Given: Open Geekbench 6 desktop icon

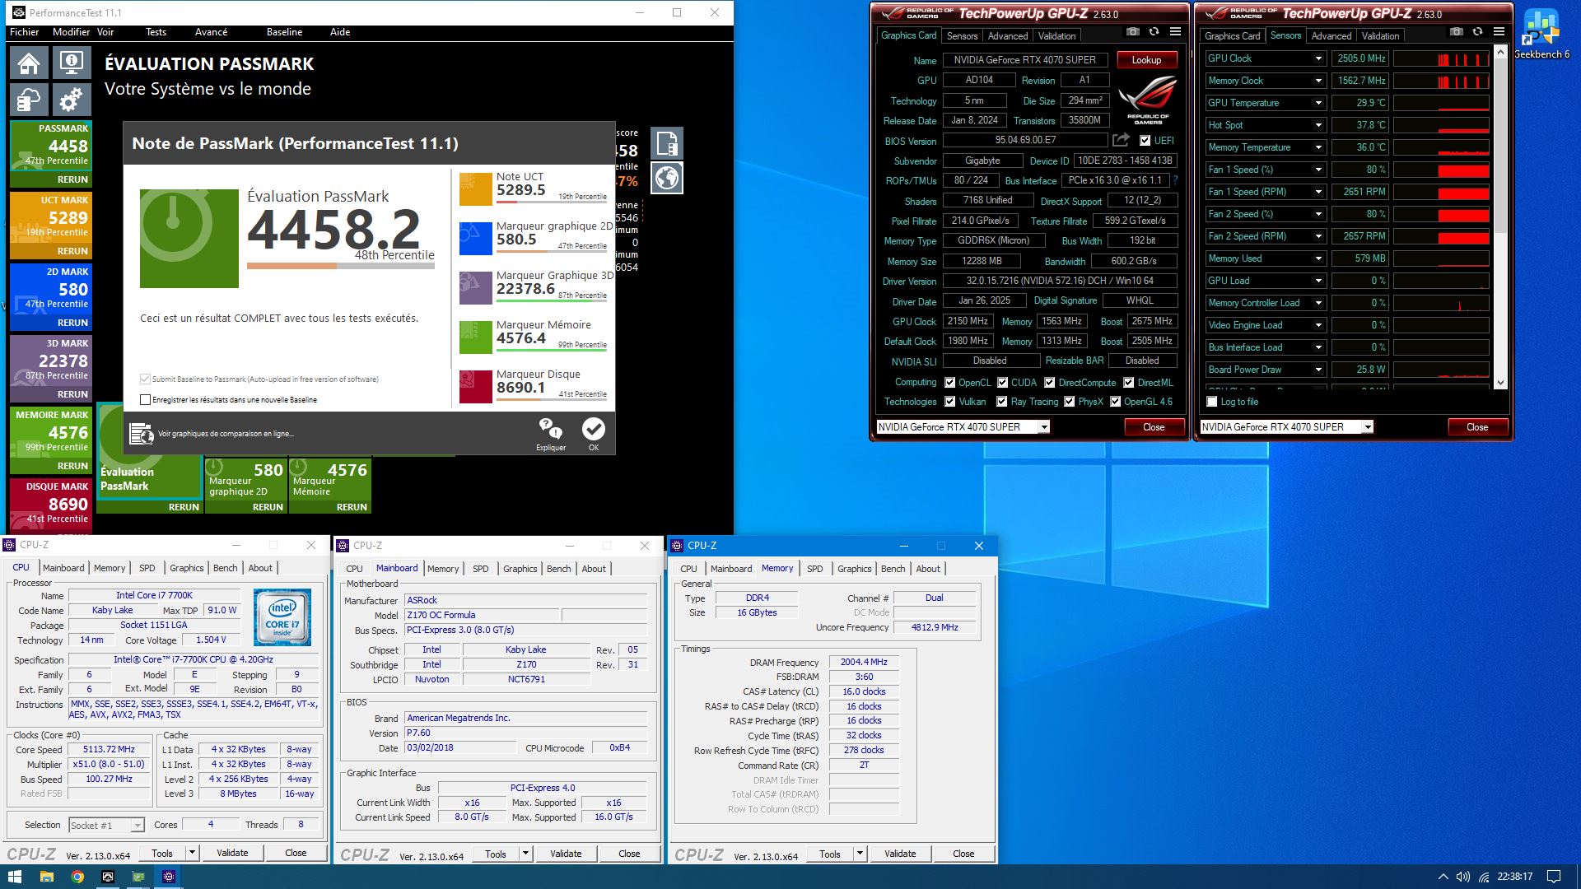Looking at the screenshot, I should [x=1541, y=35].
